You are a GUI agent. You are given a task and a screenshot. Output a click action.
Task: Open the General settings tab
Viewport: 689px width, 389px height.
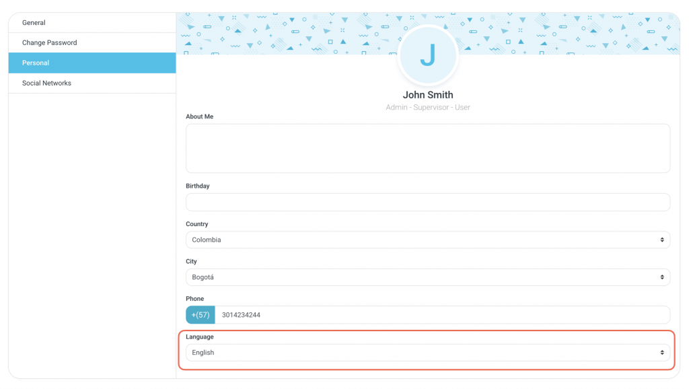pos(34,23)
